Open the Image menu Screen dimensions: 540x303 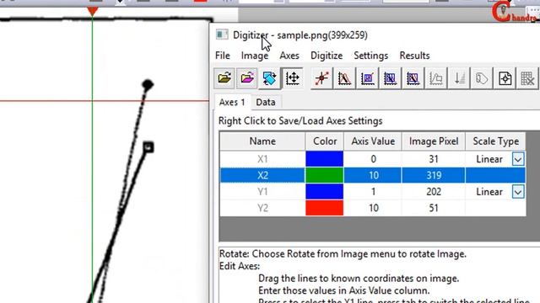click(255, 56)
